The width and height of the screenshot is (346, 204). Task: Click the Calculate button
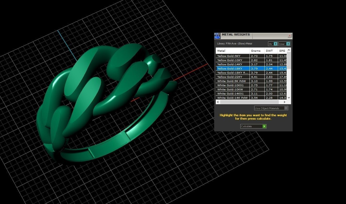click(253, 126)
